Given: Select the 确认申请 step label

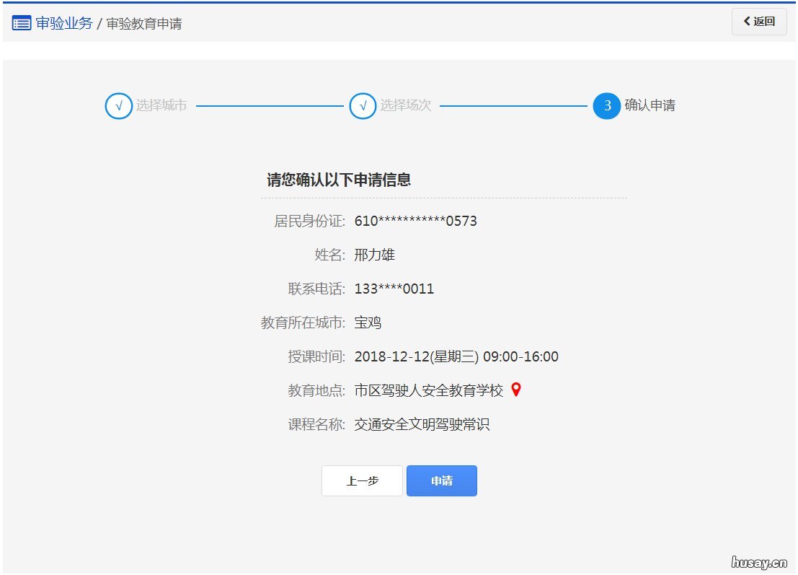Looking at the screenshot, I should 650,105.
